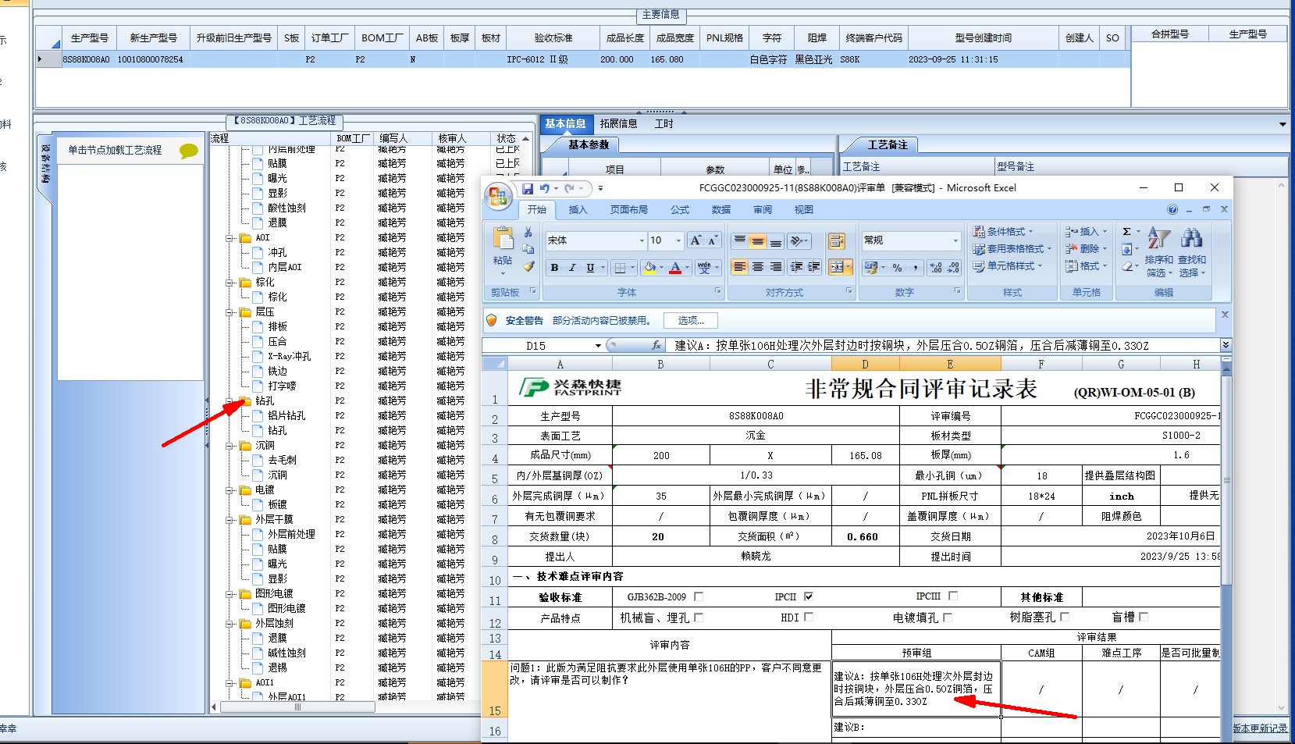The width and height of the screenshot is (1295, 744).
Task: Open the Name Box D15 dropdown
Action: point(598,345)
